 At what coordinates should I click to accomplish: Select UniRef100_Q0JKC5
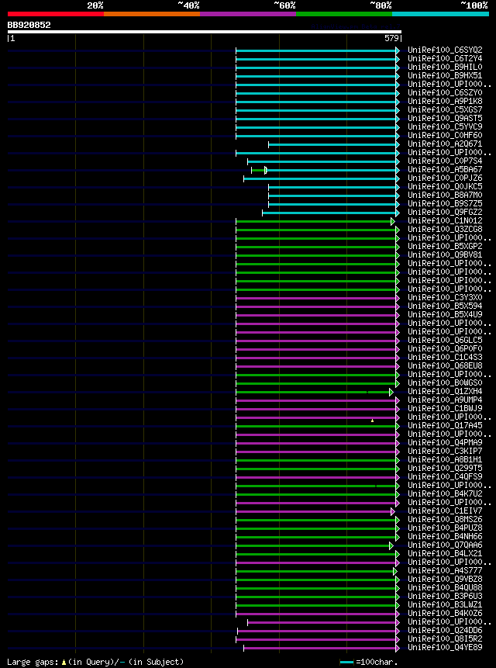pyautogui.click(x=445, y=187)
